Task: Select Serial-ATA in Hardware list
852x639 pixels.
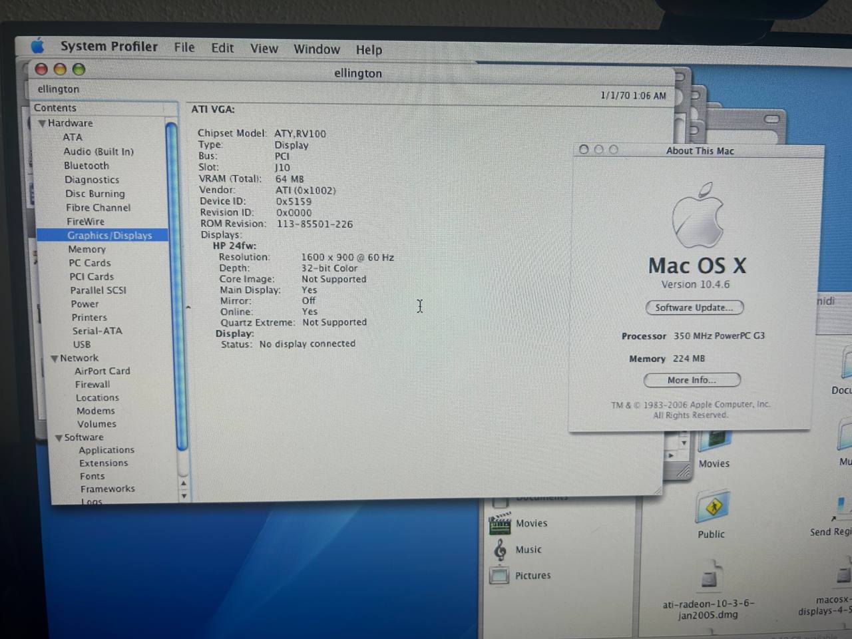Action: pyautogui.click(x=97, y=331)
